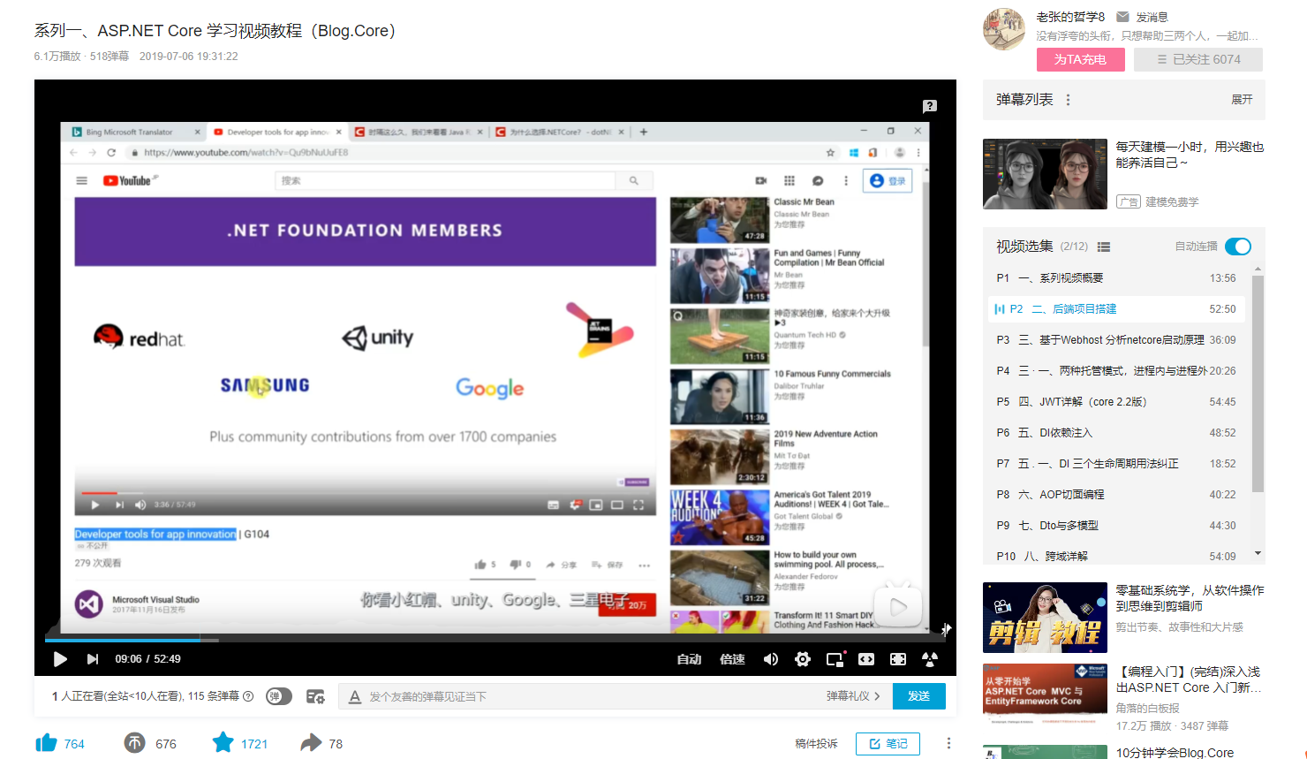Select P7 DI三个生命周期用法纠正

coord(1116,463)
